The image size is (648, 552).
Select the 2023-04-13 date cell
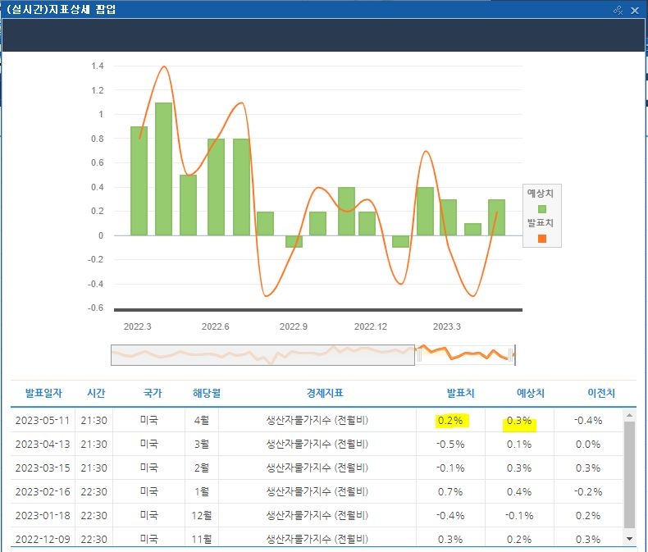[43, 445]
